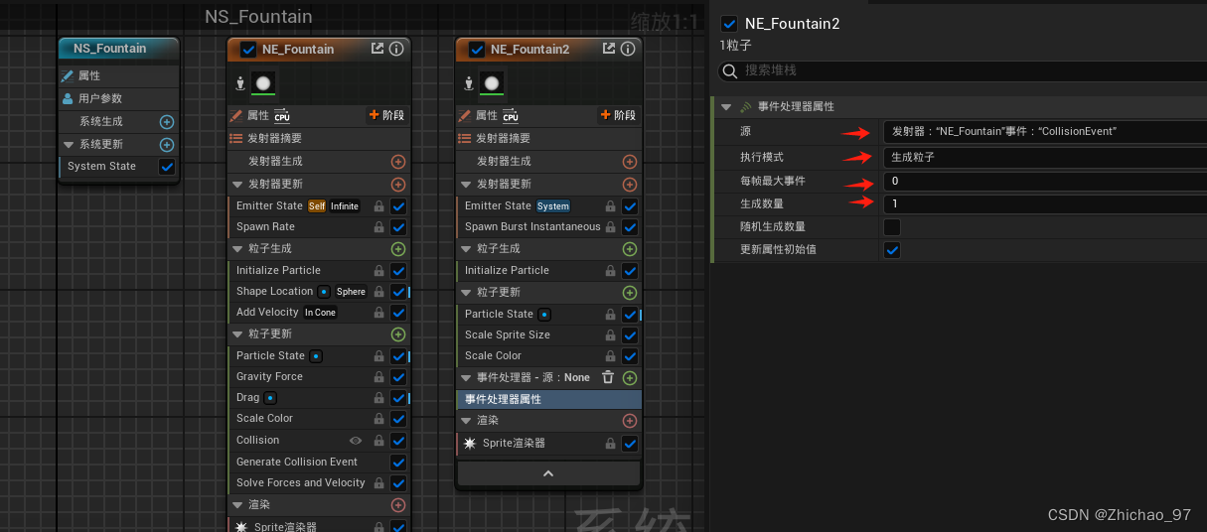The image size is (1207, 532).
Task: Toggle Solve Forces and Velocity checkbox
Action: [398, 483]
